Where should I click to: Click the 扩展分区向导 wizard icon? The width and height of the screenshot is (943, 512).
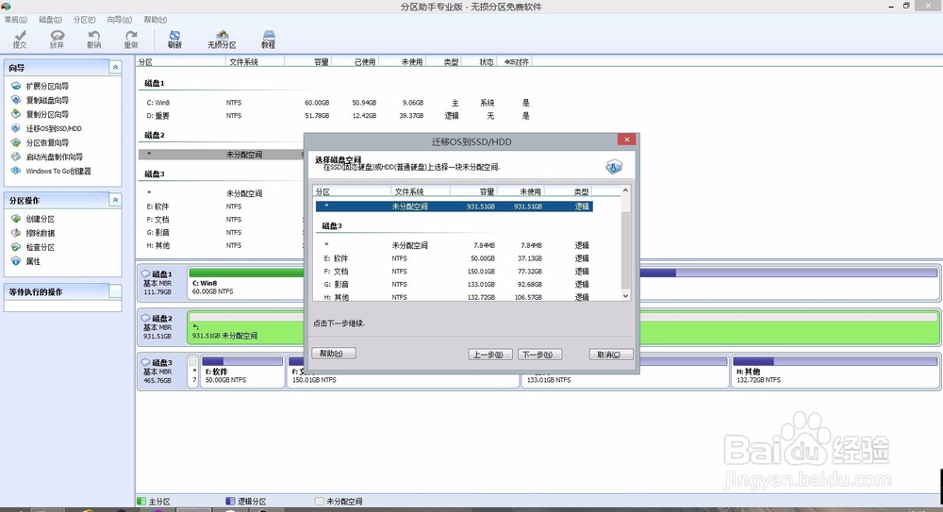[16, 86]
